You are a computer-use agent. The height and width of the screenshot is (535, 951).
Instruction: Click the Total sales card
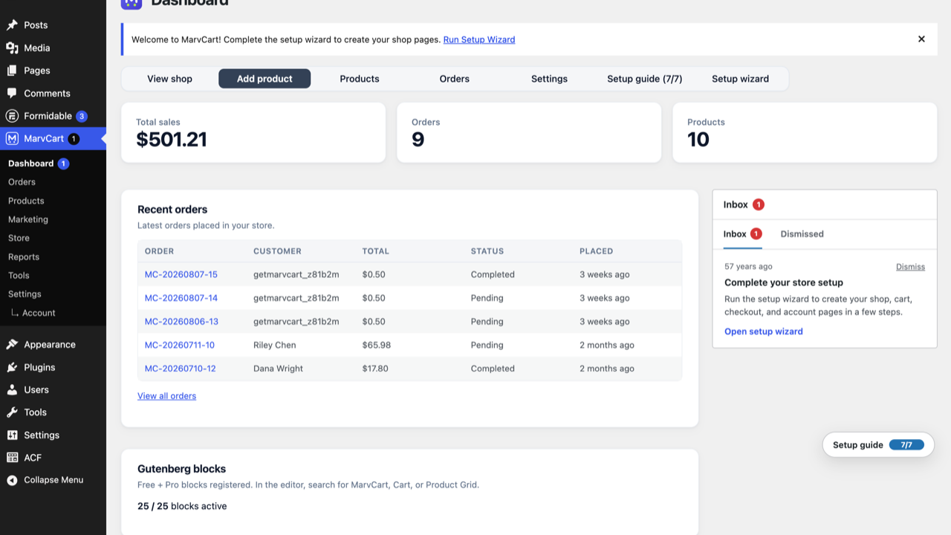click(x=253, y=132)
